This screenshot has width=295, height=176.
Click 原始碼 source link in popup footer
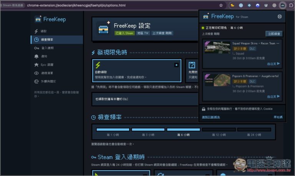coord(278,117)
